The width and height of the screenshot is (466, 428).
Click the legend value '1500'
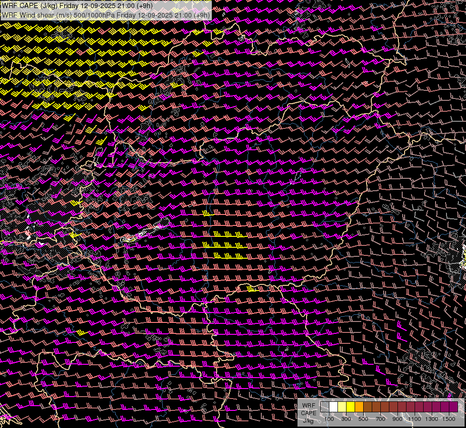point(449,419)
